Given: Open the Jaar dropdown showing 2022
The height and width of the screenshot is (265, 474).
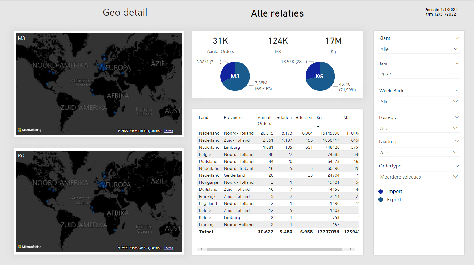Looking at the screenshot, I should [x=419, y=74].
